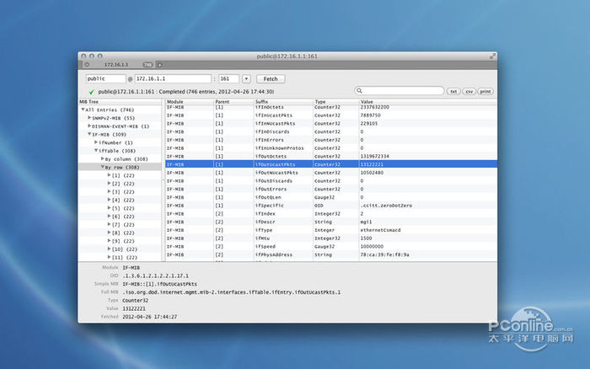Click the host address field 172.16.1.1

coord(173,78)
